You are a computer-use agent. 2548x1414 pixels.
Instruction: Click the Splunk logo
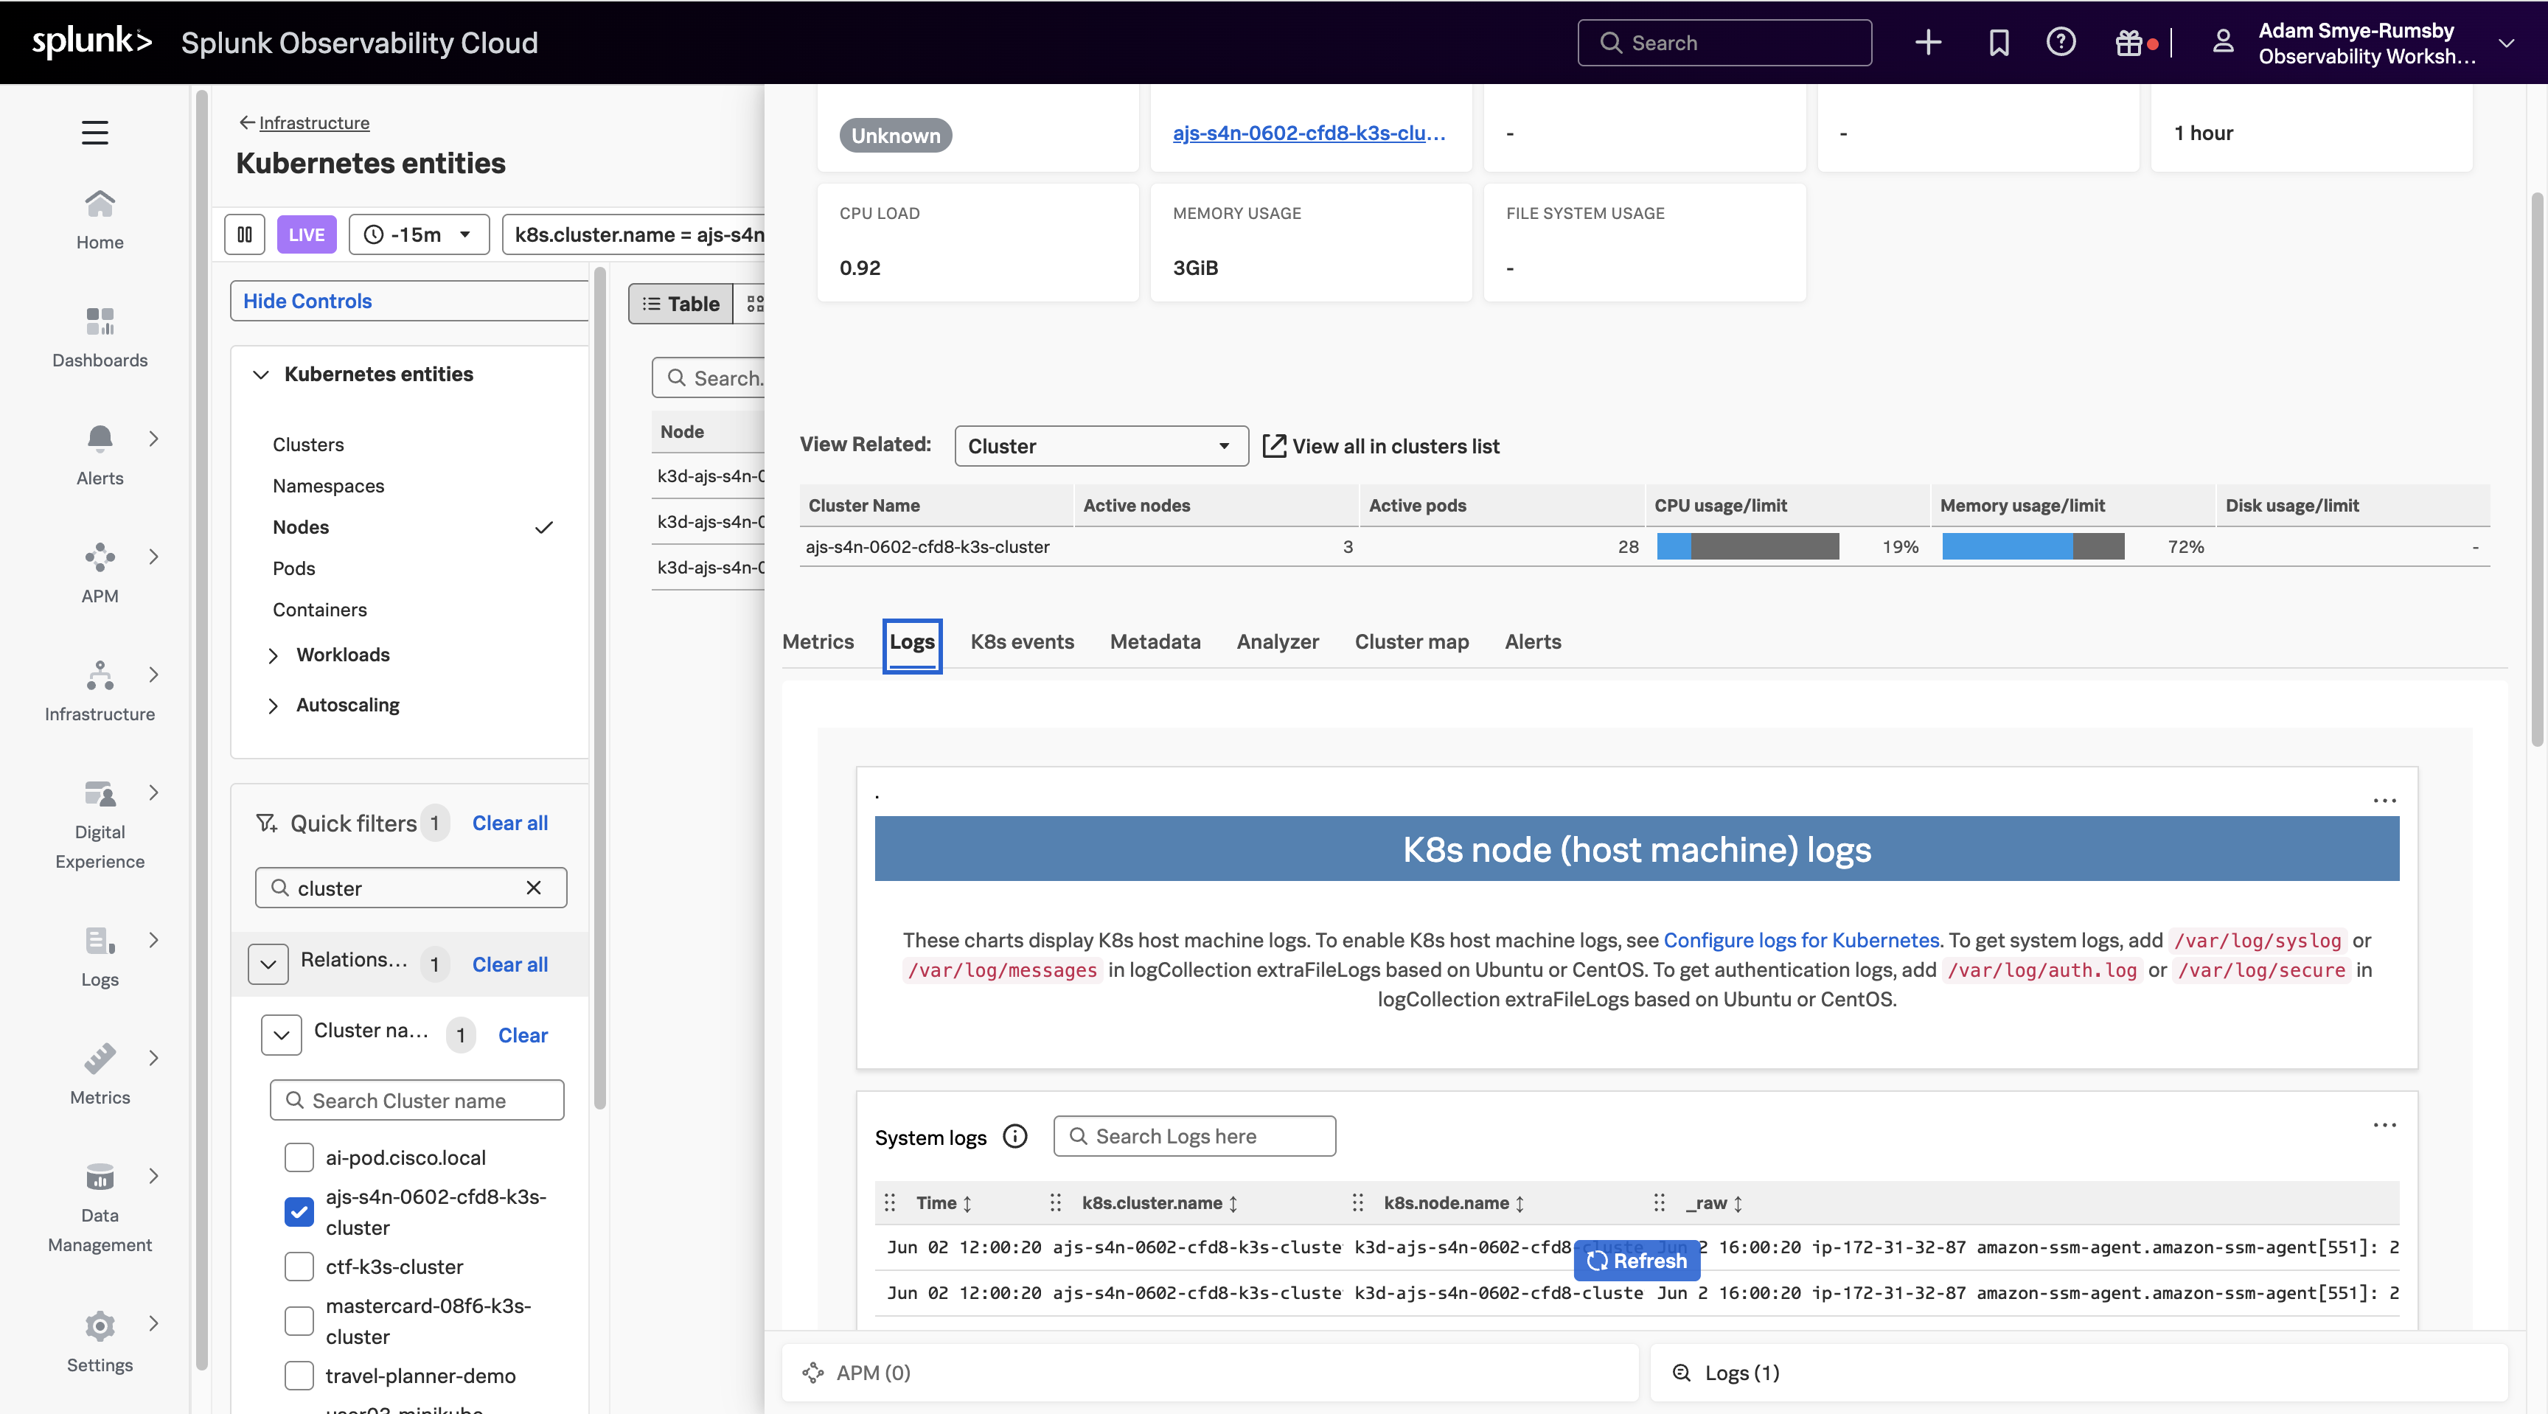coord(92,41)
